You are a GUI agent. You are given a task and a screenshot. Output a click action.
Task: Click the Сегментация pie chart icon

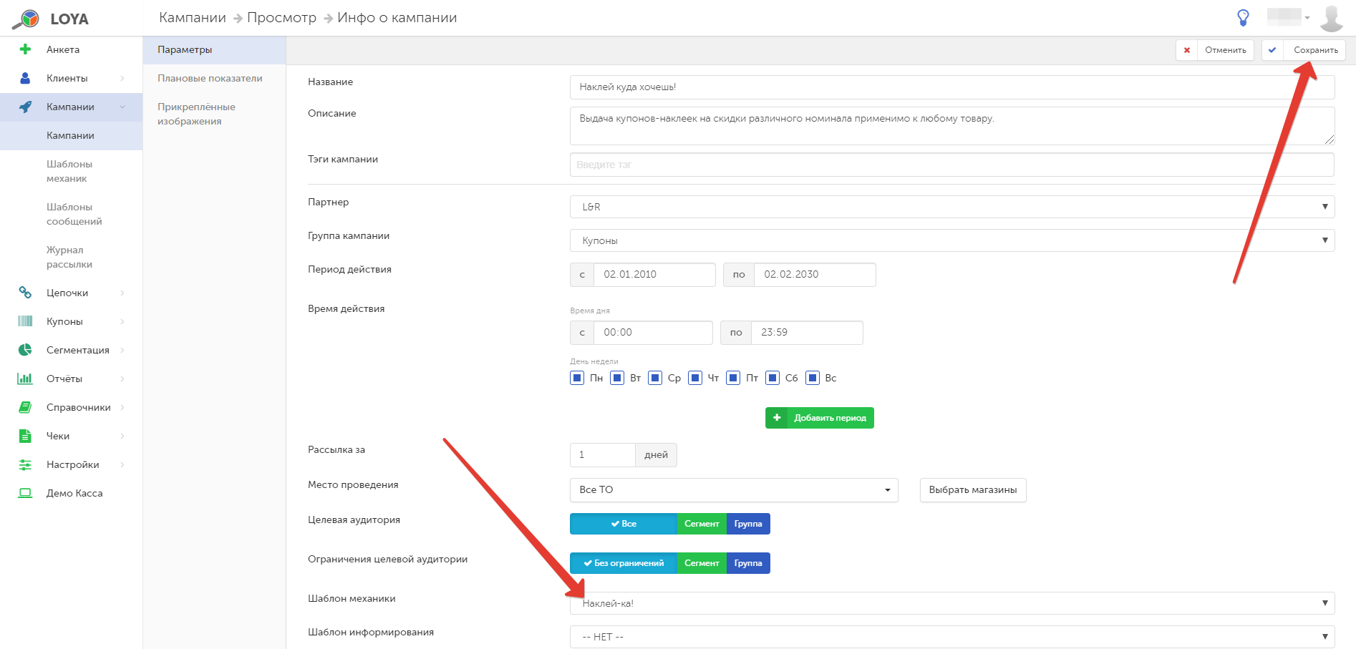[x=25, y=350]
